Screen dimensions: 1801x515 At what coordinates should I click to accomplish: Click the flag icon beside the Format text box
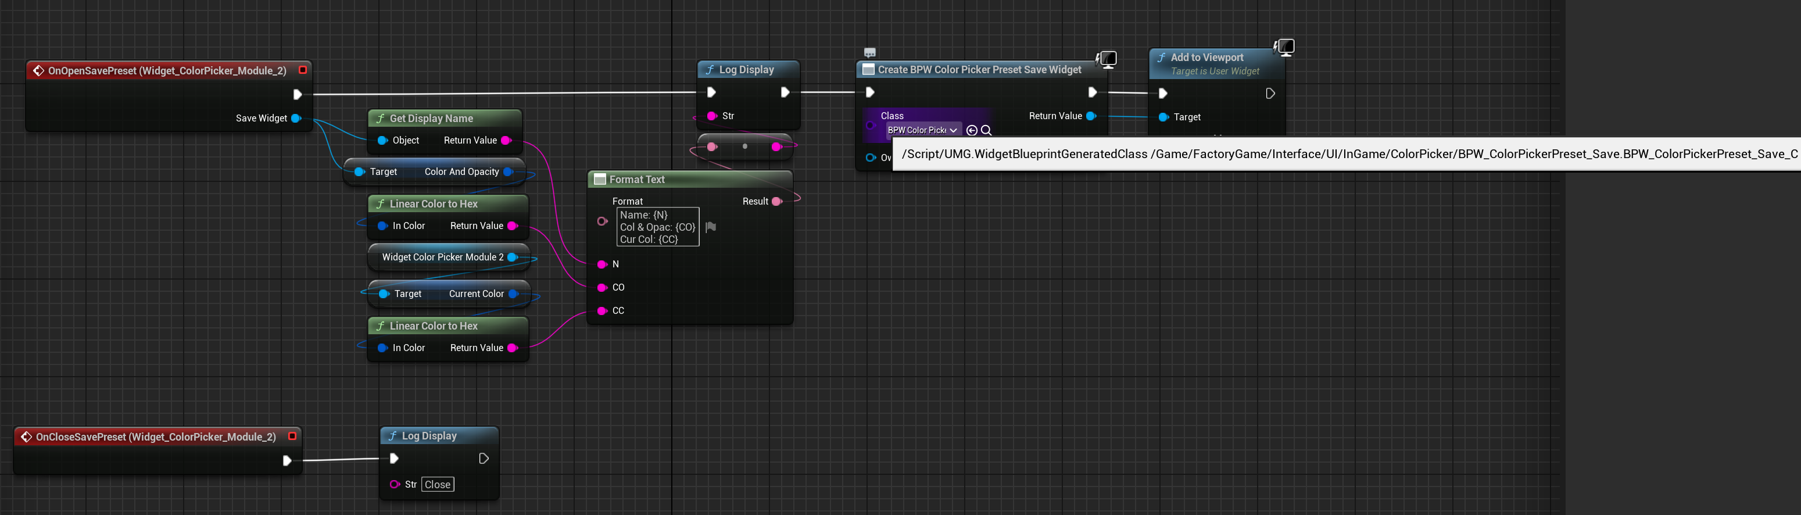pyautogui.click(x=711, y=227)
